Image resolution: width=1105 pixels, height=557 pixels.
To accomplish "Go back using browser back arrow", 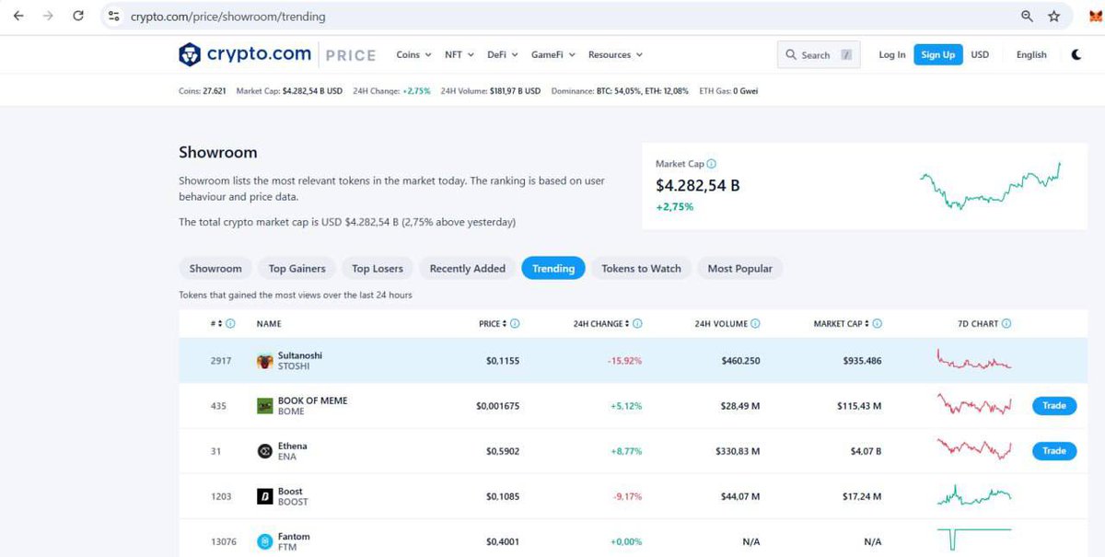I will point(18,17).
